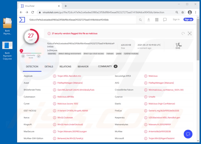Image resolution: width=201 pixels, height=144 pixels.
Task: Open the blue chat widget button
Action: click(x=188, y=134)
